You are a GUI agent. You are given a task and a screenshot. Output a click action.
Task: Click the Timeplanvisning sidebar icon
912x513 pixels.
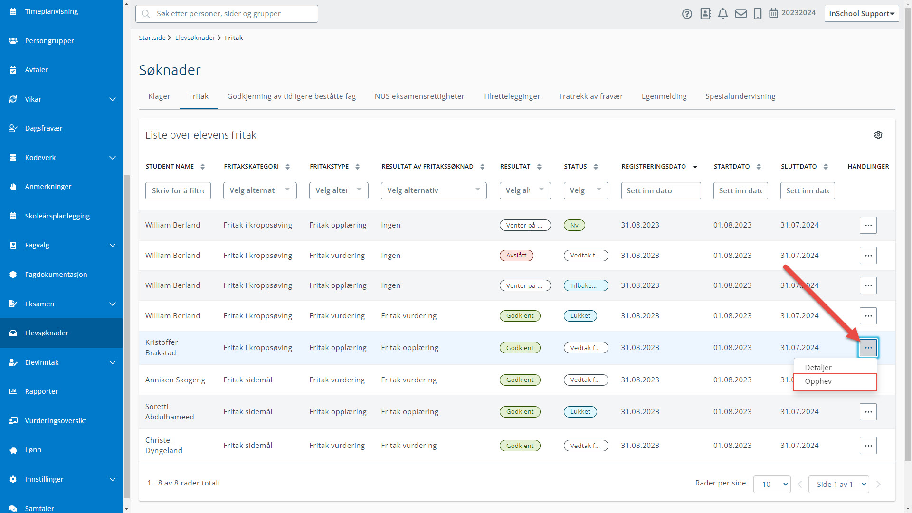pos(13,11)
